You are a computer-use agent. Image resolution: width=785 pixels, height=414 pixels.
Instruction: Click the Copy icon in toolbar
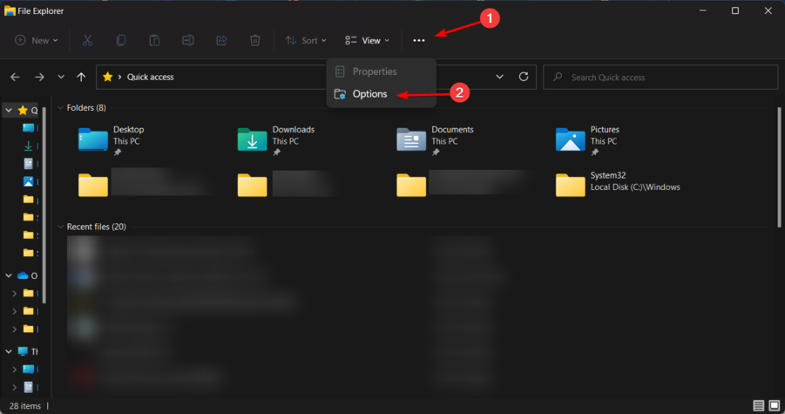point(121,40)
